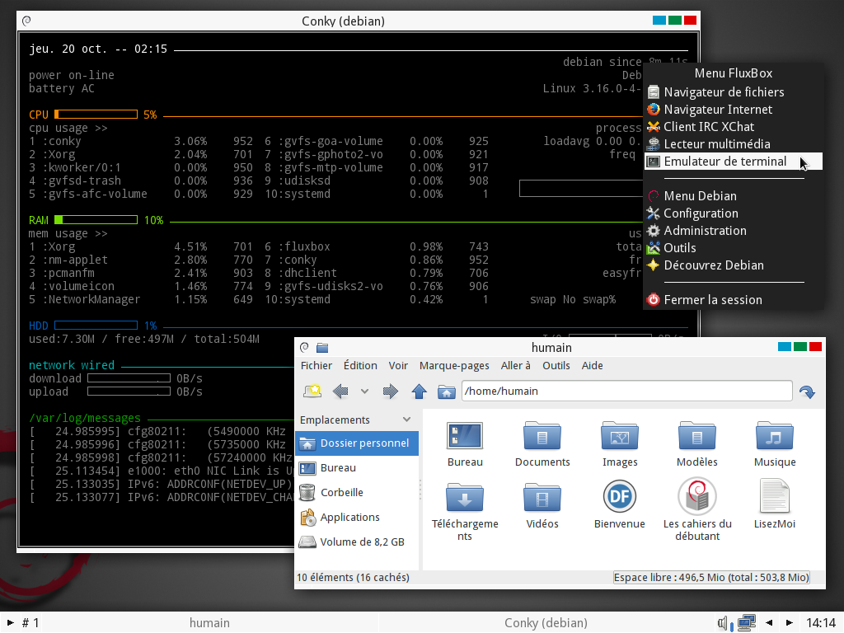Open the Marque-pages menu
The height and width of the screenshot is (633, 844).
453,366
